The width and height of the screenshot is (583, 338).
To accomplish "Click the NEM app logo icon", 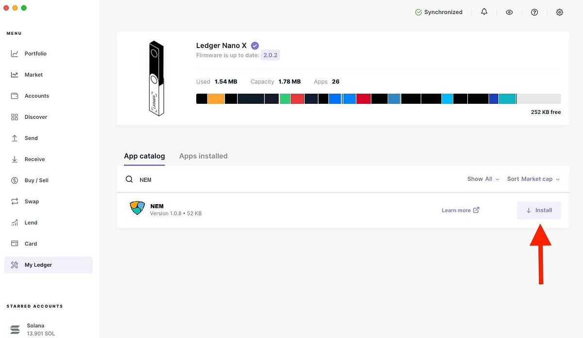I will point(138,208).
